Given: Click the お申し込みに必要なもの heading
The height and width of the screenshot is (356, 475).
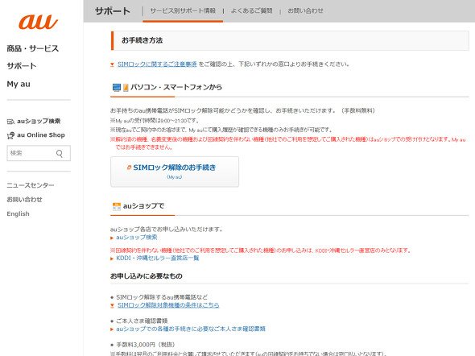Looking at the screenshot, I should click(x=147, y=276).
